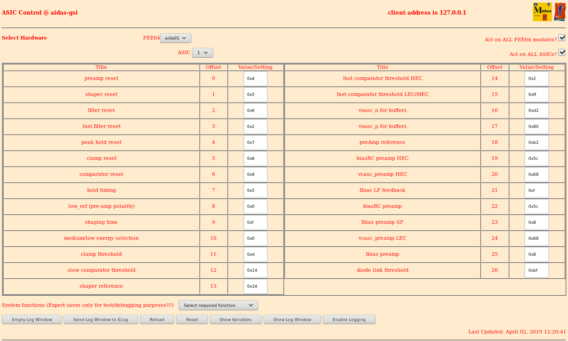Edit the vsasc_p for buffers value field
This screenshot has height=341, width=568.
[x=536, y=127]
